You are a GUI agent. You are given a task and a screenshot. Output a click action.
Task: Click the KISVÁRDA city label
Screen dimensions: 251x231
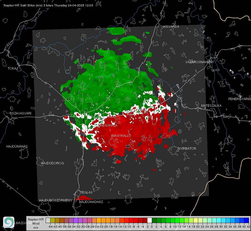tap(171, 27)
